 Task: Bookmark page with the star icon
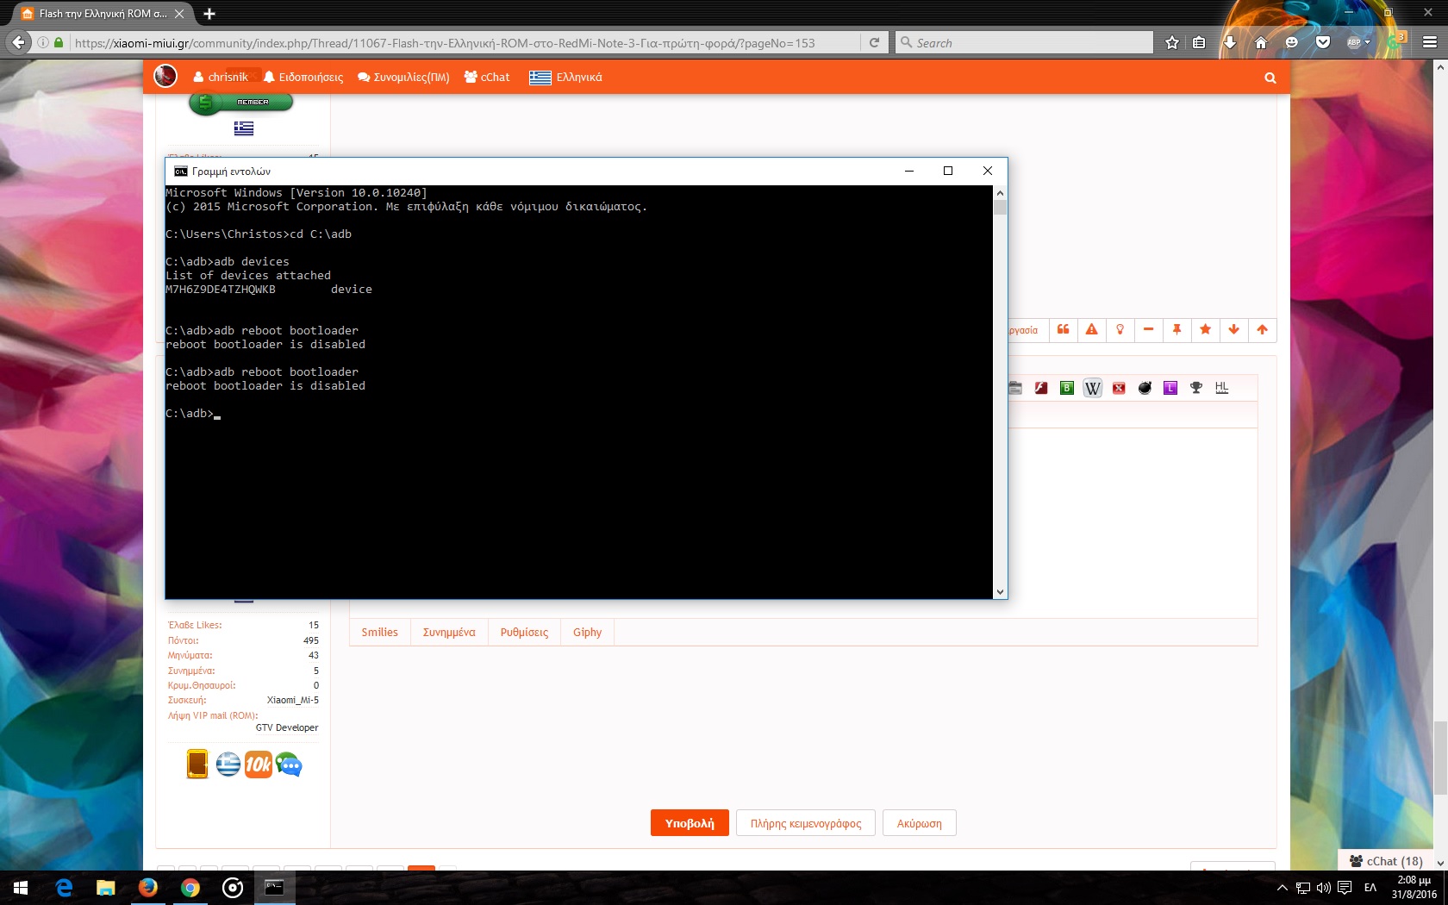[x=1171, y=42]
